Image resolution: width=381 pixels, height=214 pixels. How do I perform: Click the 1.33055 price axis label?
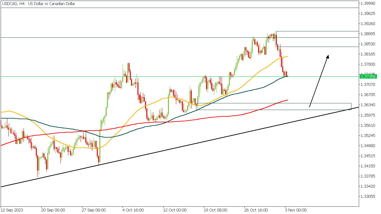pyautogui.click(x=368, y=197)
